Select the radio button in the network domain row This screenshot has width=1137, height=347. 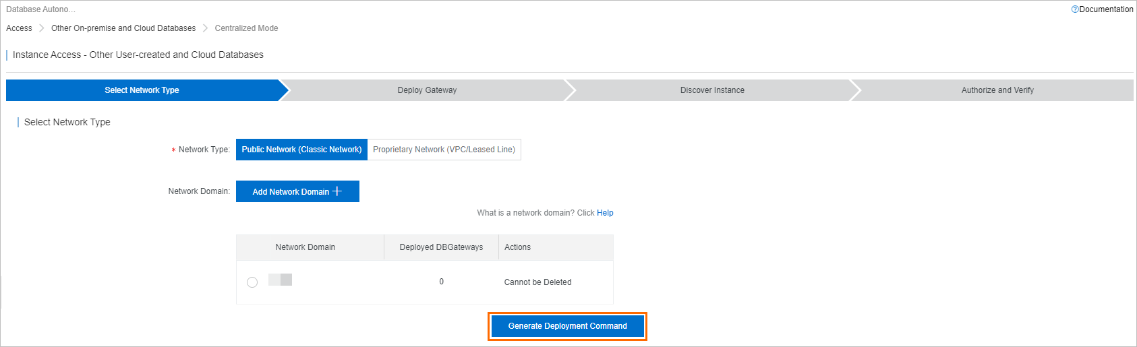pos(252,282)
